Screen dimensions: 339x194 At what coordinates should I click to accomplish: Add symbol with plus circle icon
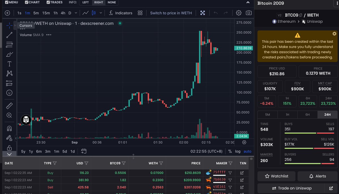point(7,13)
